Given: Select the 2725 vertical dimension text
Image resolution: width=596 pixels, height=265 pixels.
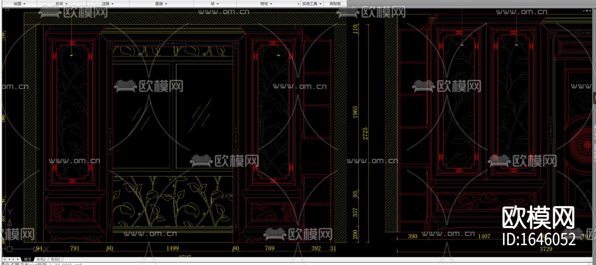Looking at the screenshot, I should click(x=365, y=133).
